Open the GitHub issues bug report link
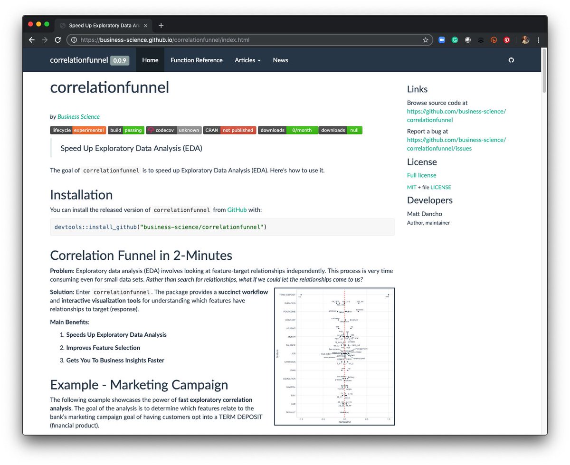 point(456,144)
